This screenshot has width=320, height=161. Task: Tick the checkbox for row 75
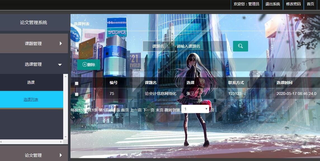77,94
